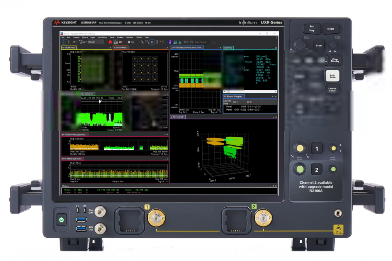The height and width of the screenshot is (261, 392).
Task: Click the green Run play icon in the toolbar
Action: point(64,42)
